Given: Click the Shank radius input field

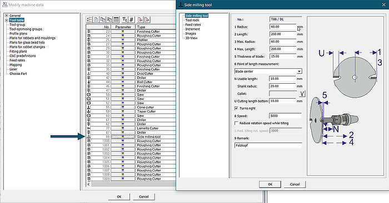Looking at the screenshot, I should click(x=282, y=86).
